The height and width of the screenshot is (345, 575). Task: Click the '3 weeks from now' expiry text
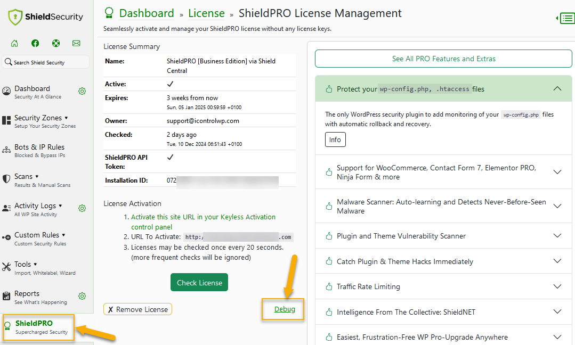point(192,98)
